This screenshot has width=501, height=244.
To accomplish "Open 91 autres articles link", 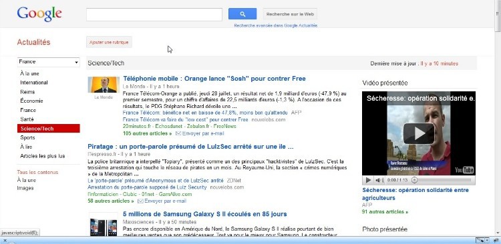I will click(x=385, y=212).
